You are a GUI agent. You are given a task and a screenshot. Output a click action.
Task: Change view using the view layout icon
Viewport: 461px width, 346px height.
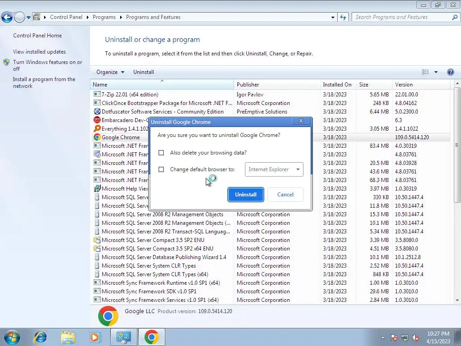click(425, 72)
